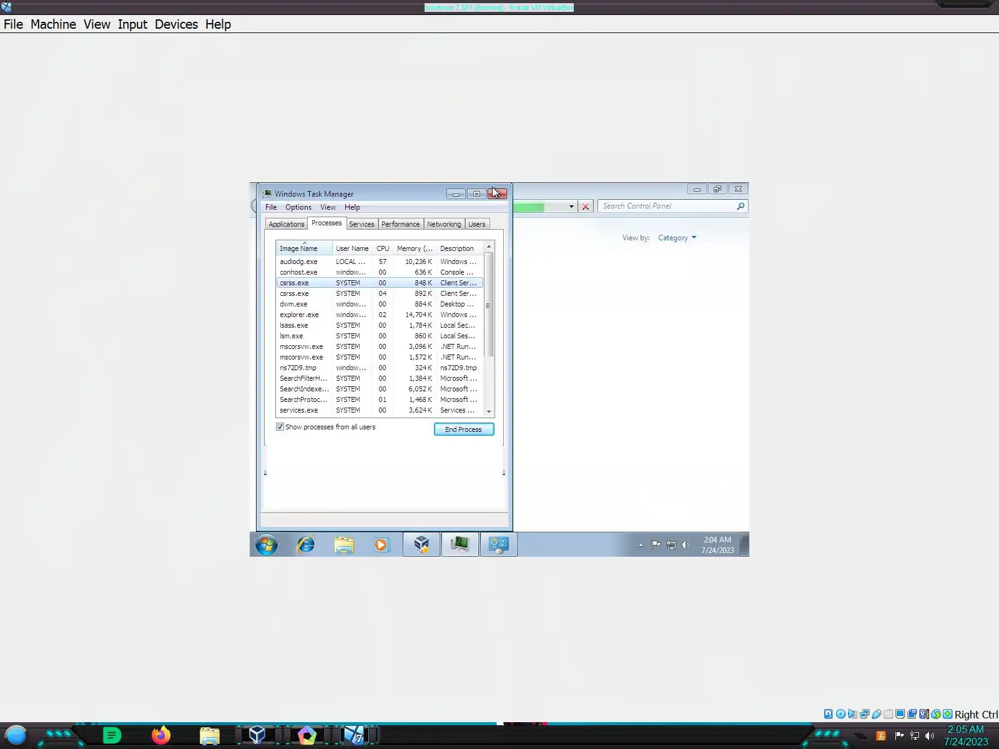The width and height of the screenshot is (999, 749).
Task: Sort processes by Image Name column
Action: pyautogui.click(x=304, y=248)
